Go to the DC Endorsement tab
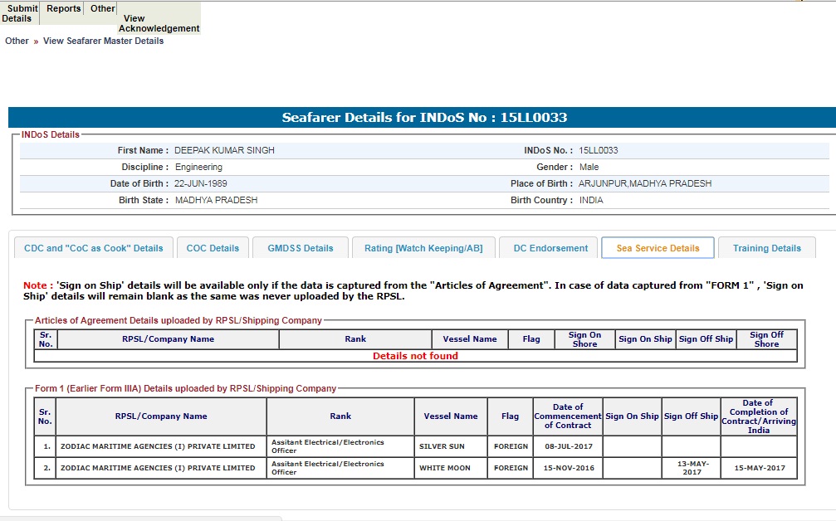 coord(550,248)
